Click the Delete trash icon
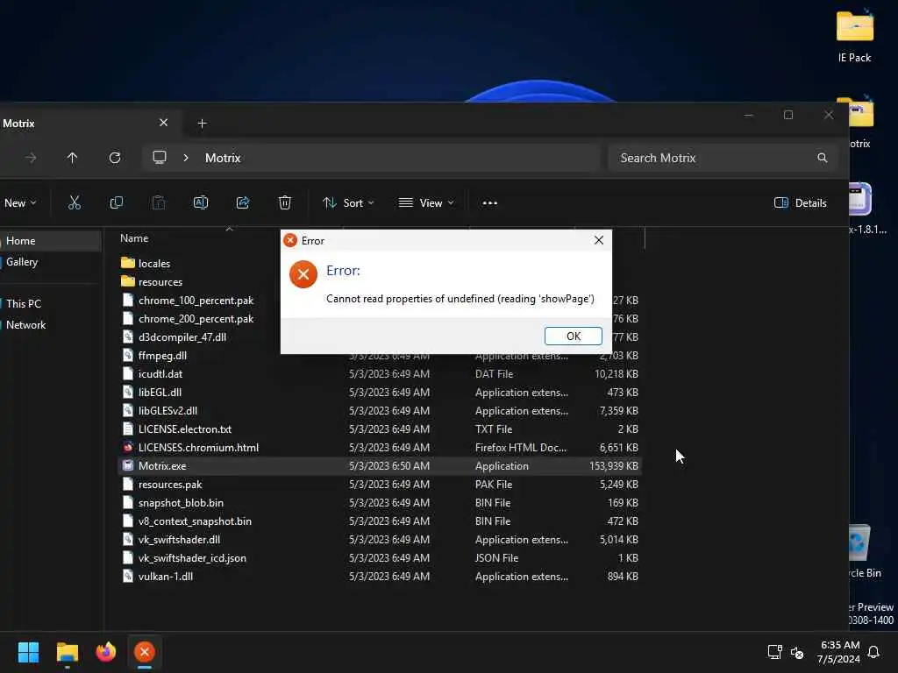Image resolution: width=898 pixels, height=673 pixels. point(285,202)
